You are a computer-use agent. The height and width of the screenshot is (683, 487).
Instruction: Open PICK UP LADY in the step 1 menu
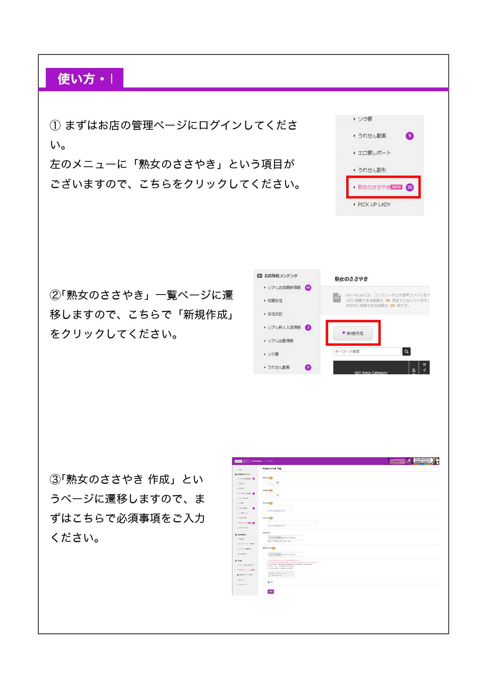point(374,205)
